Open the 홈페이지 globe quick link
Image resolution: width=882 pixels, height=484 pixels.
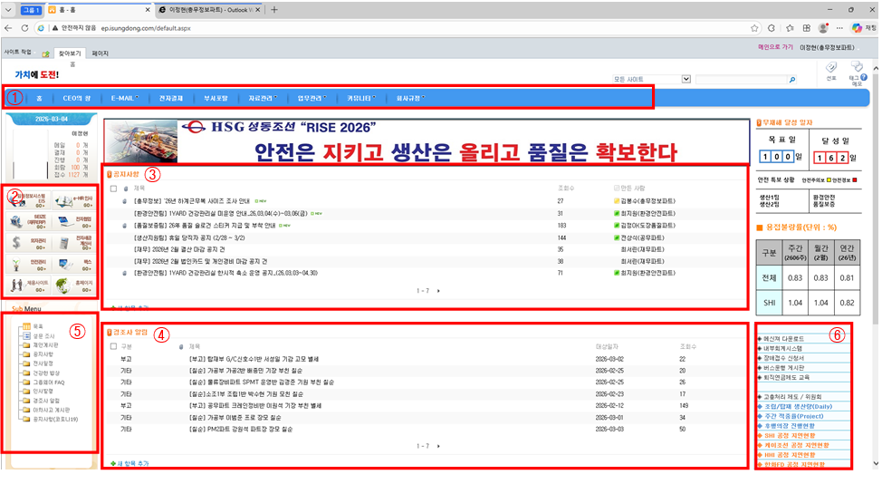73,286
